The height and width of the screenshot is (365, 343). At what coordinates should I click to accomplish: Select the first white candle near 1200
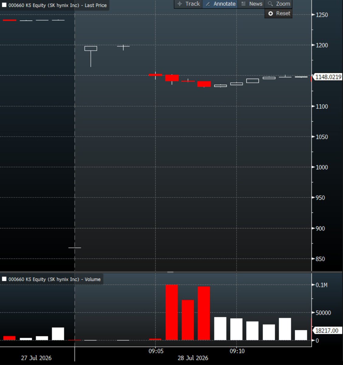[x=91, y=48]
